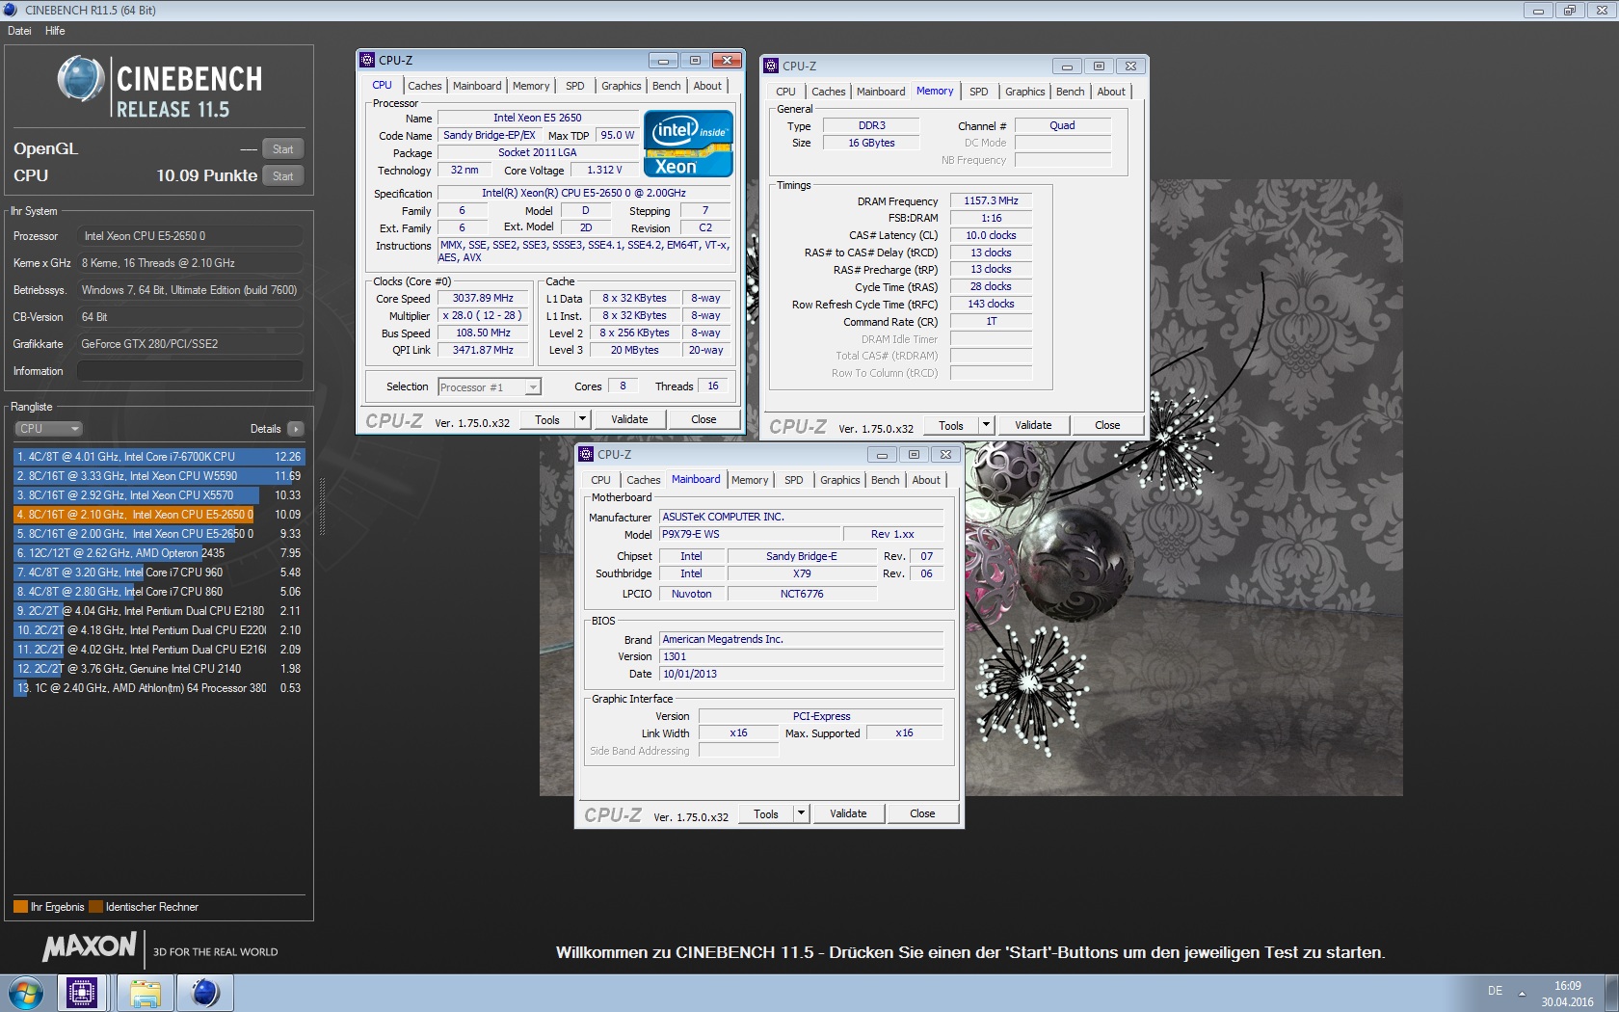Select ranking row Core i7 CPU 960

point(158,573)
